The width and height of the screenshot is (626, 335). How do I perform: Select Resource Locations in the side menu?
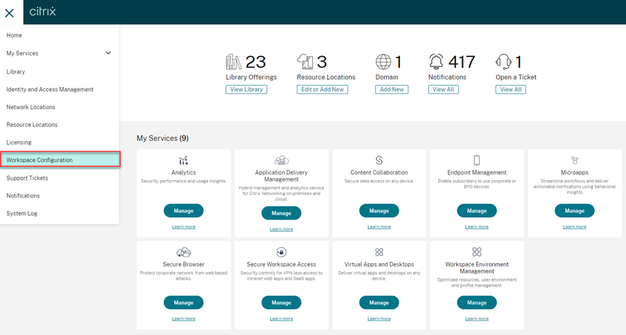coord(32,125)
